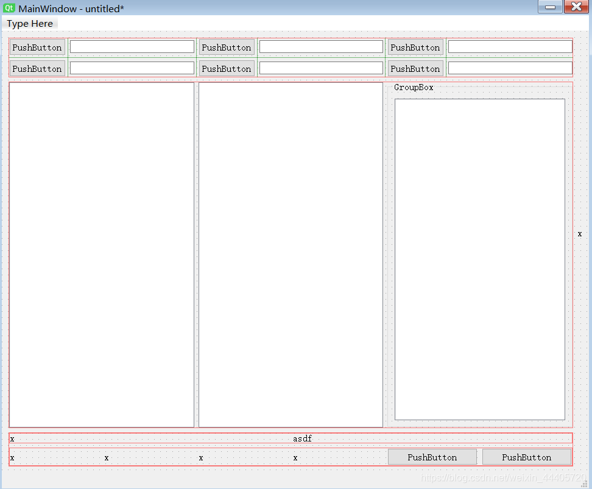Click the bottom-row PushButton left of the last one
The width and height of the screenshot is (592, 489).
point(432,457)
